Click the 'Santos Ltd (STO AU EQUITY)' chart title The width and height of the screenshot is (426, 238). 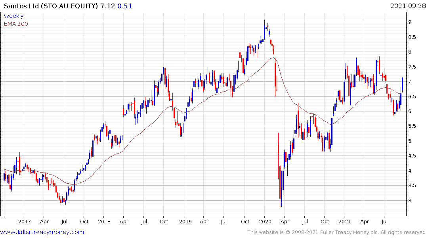pyautogui.click(x=51, y=6)
